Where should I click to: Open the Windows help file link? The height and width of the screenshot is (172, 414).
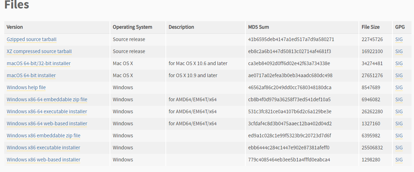click(x=26, y=87)
